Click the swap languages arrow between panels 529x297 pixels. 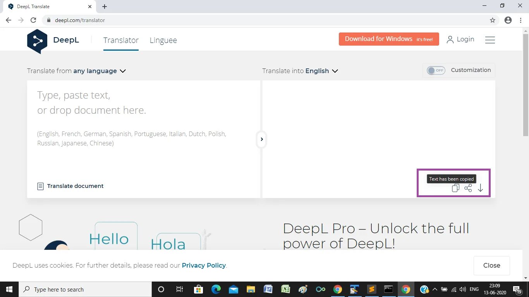tap(261, 139)
